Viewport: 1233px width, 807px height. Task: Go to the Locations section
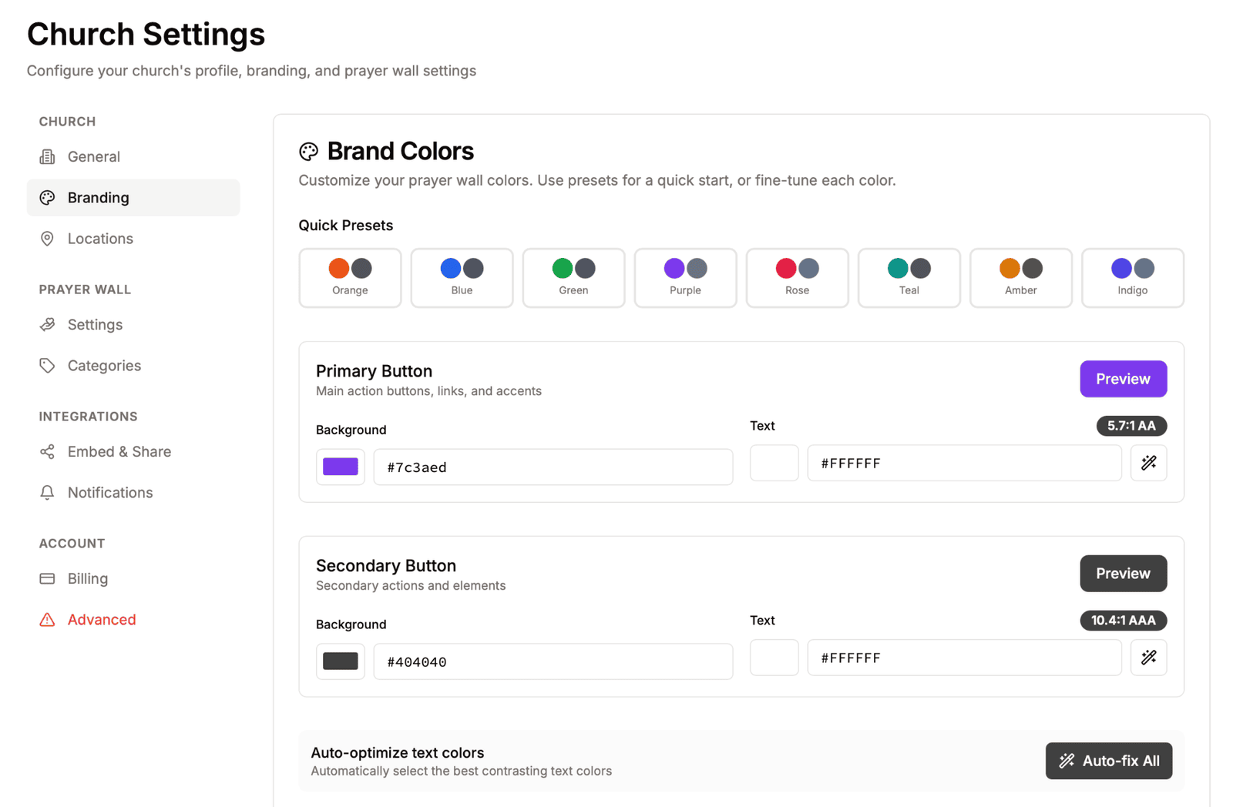(133, 239)
